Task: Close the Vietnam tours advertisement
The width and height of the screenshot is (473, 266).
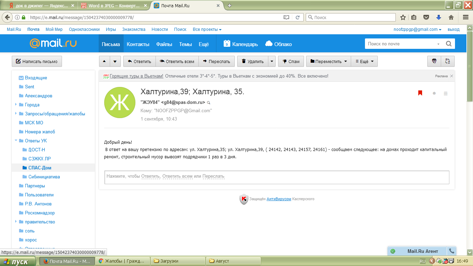Action: coord(452,76)
